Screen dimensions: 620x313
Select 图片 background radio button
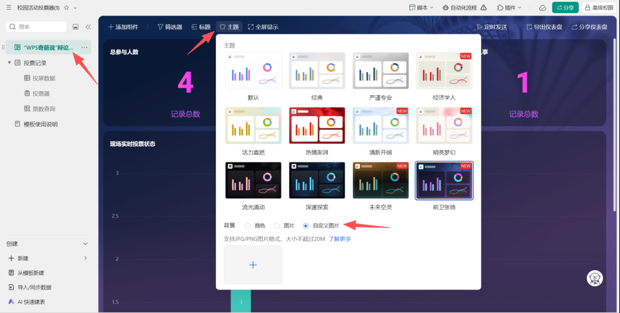[277, 226]
